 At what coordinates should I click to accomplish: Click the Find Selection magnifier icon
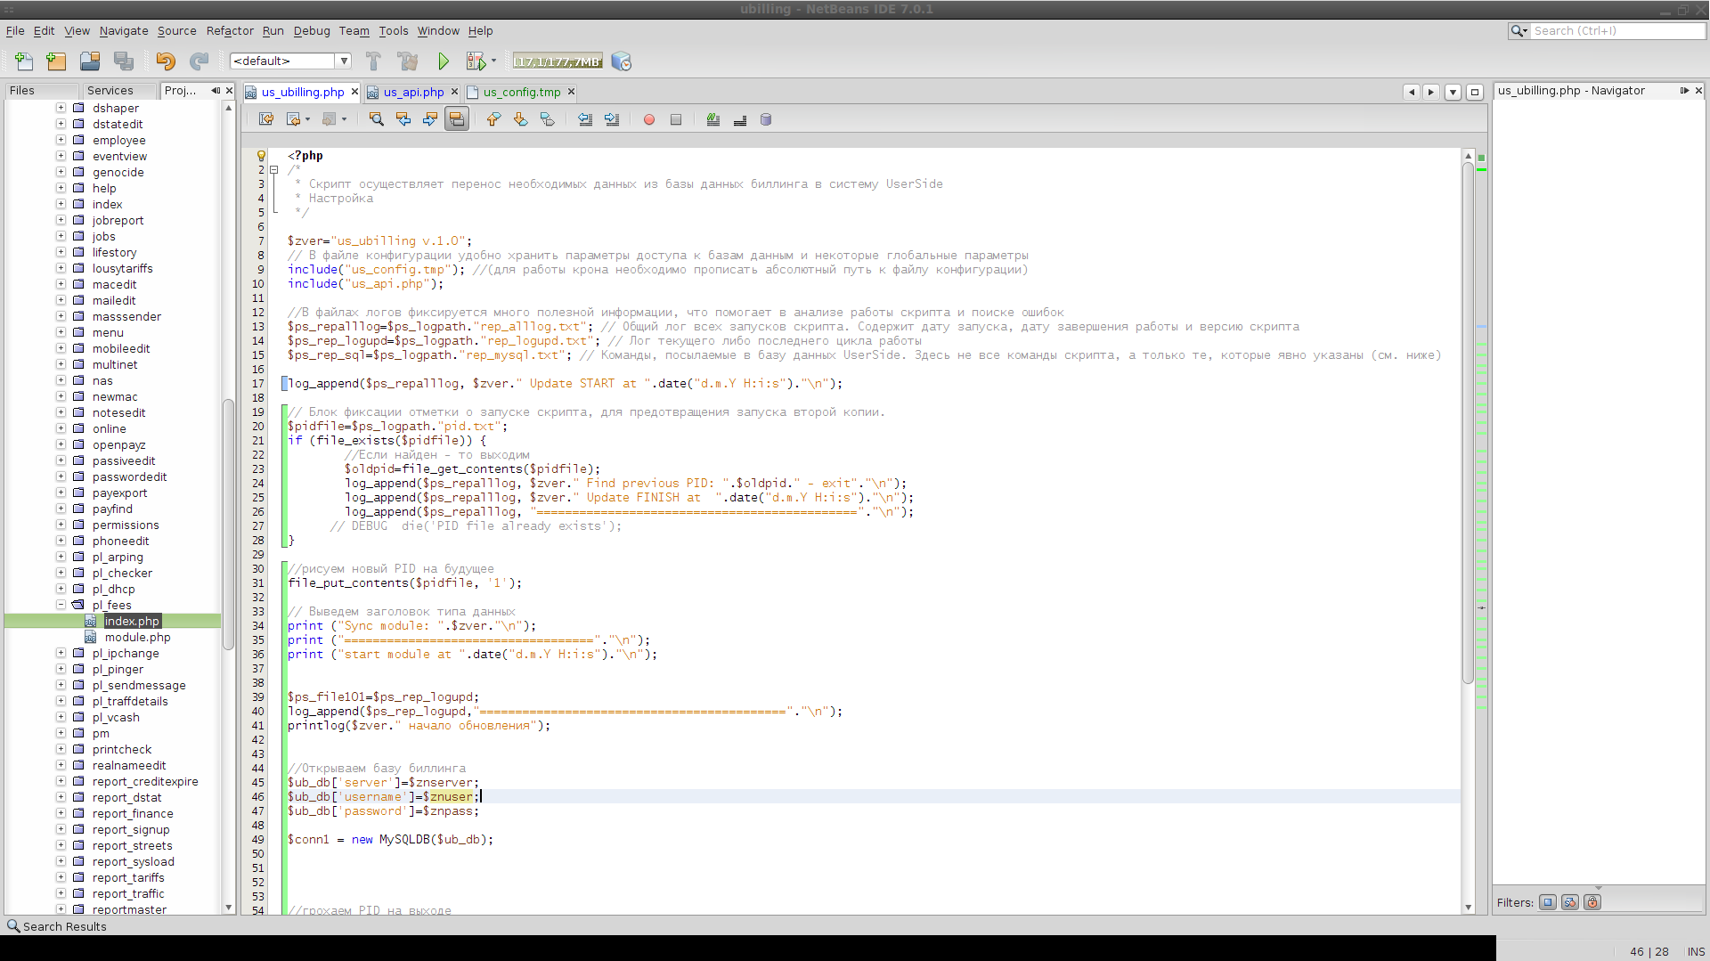377,119
